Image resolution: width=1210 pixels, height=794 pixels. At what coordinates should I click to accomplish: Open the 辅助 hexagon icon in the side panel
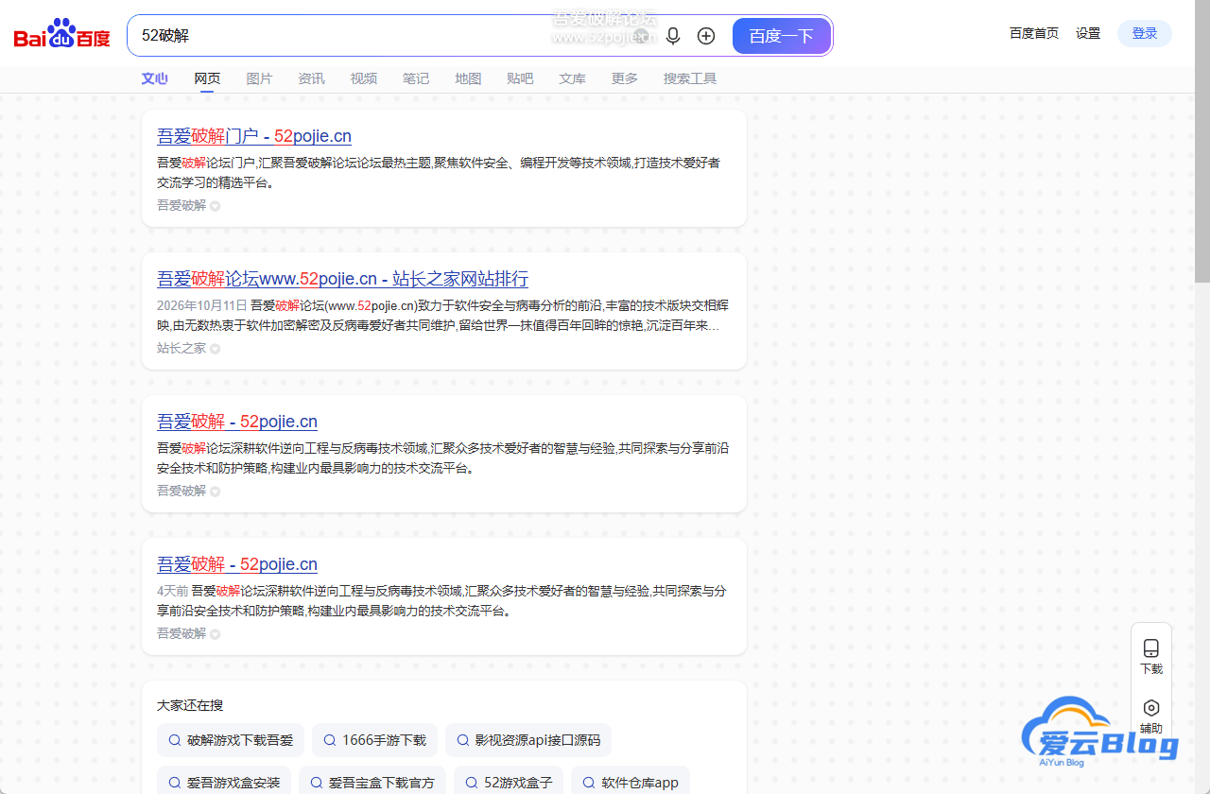click(x=1151, y=708)
